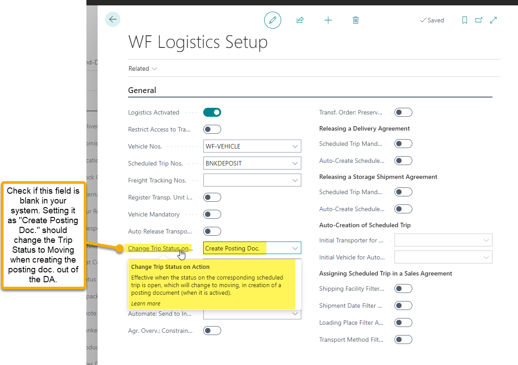Open the Related menu

[142, 68]
